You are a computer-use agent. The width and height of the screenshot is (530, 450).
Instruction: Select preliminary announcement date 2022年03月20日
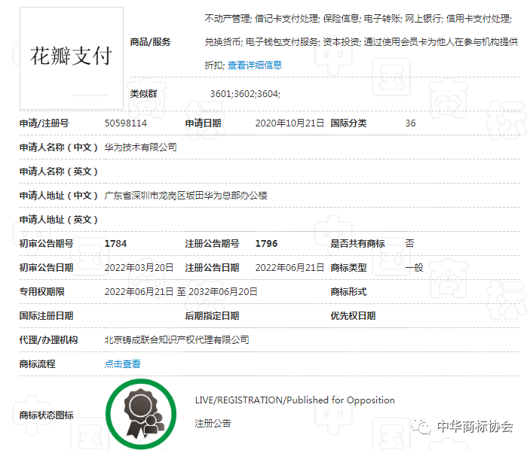(x=139, y=267)
